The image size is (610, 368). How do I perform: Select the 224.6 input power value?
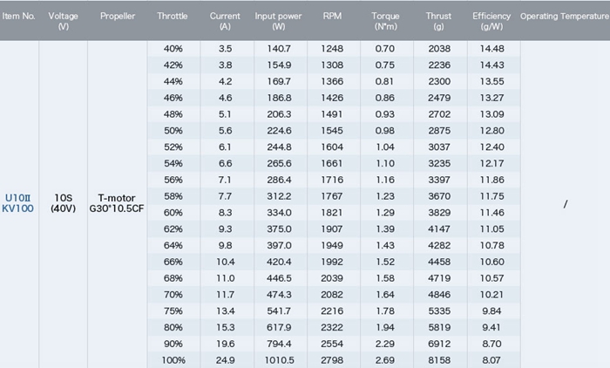point(279,131)
